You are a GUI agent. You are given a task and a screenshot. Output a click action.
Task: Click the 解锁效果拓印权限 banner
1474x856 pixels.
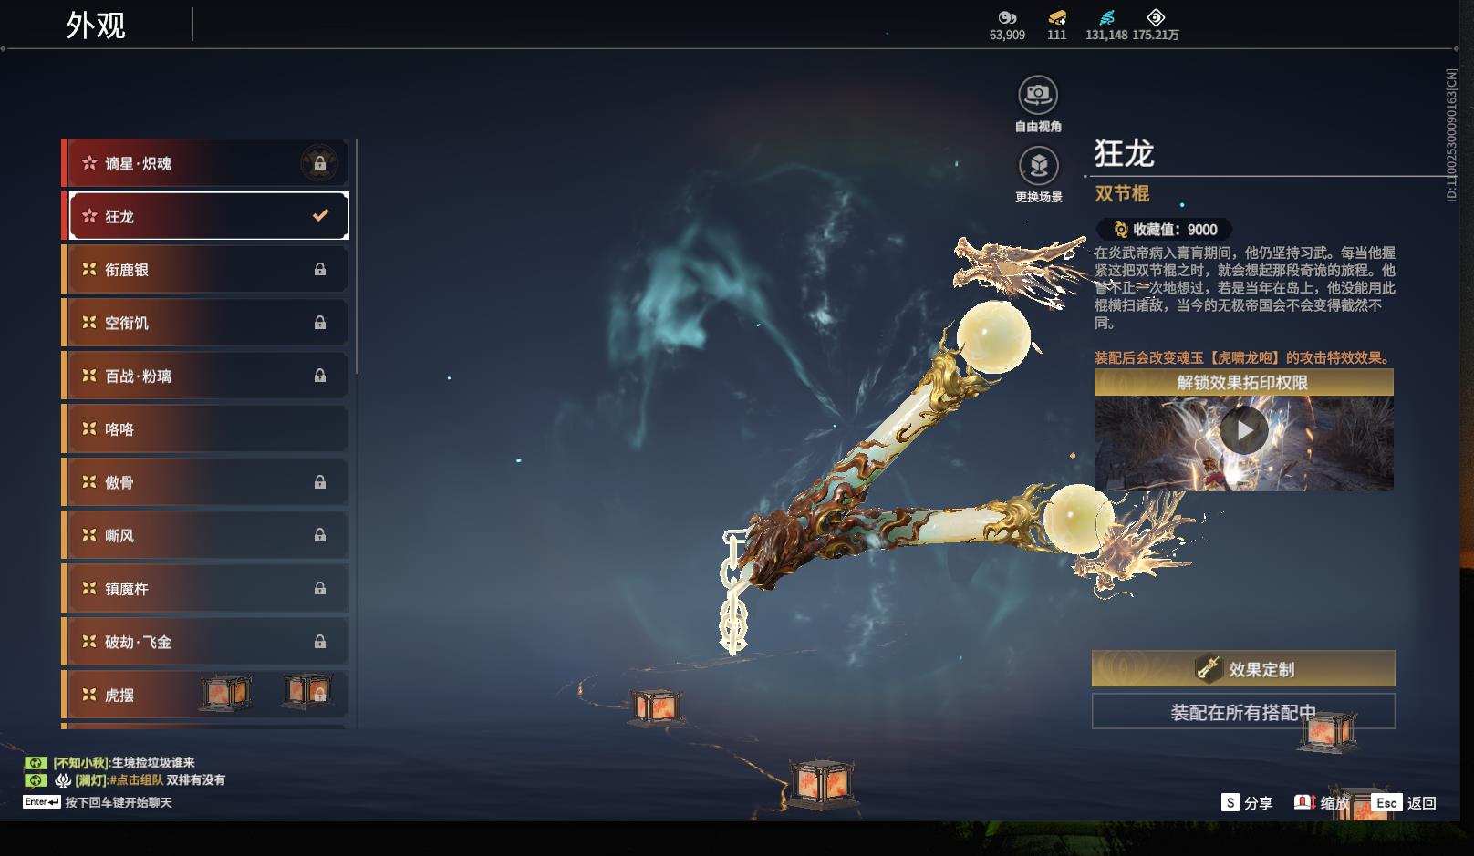point(1243,382)
